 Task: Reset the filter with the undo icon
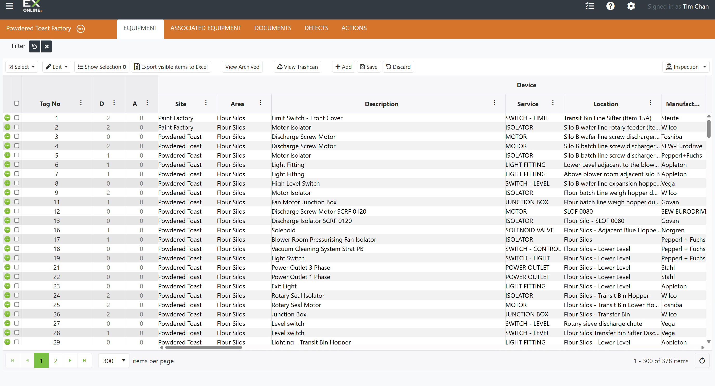tap(34, 46)
